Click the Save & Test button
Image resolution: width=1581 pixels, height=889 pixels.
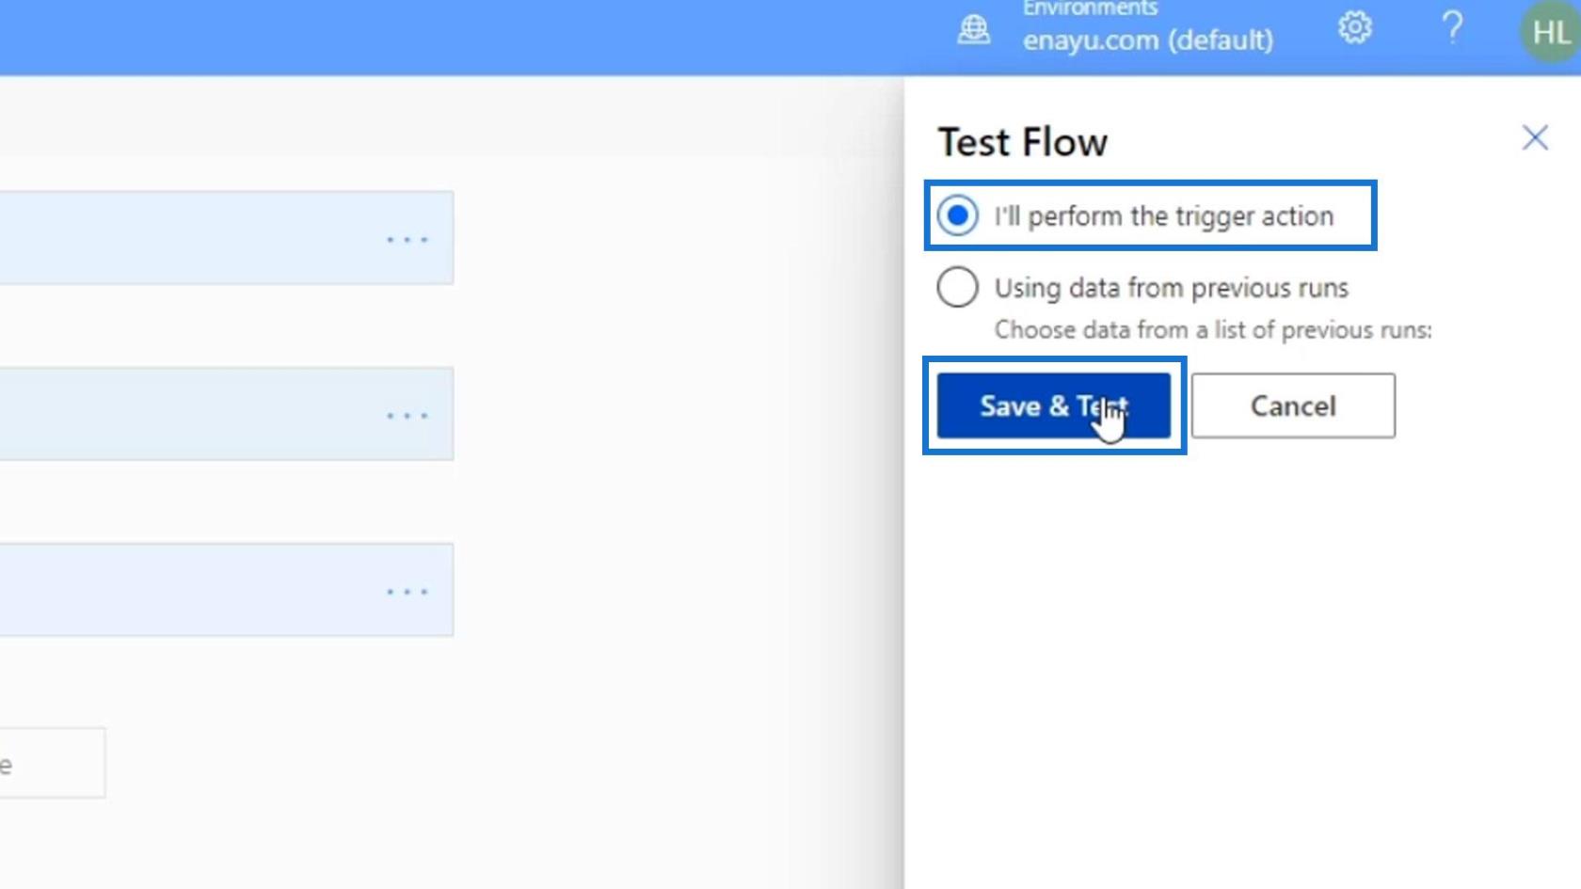(x=1054, y=405)
